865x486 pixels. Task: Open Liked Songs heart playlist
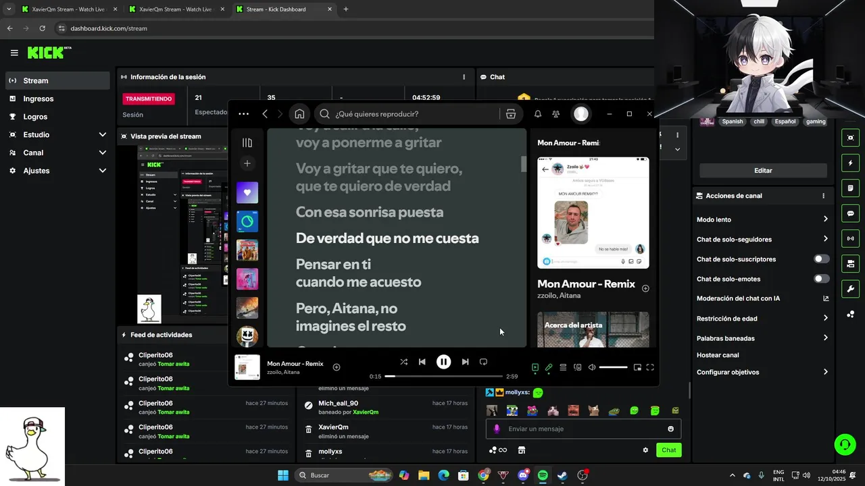coord(247,192)
